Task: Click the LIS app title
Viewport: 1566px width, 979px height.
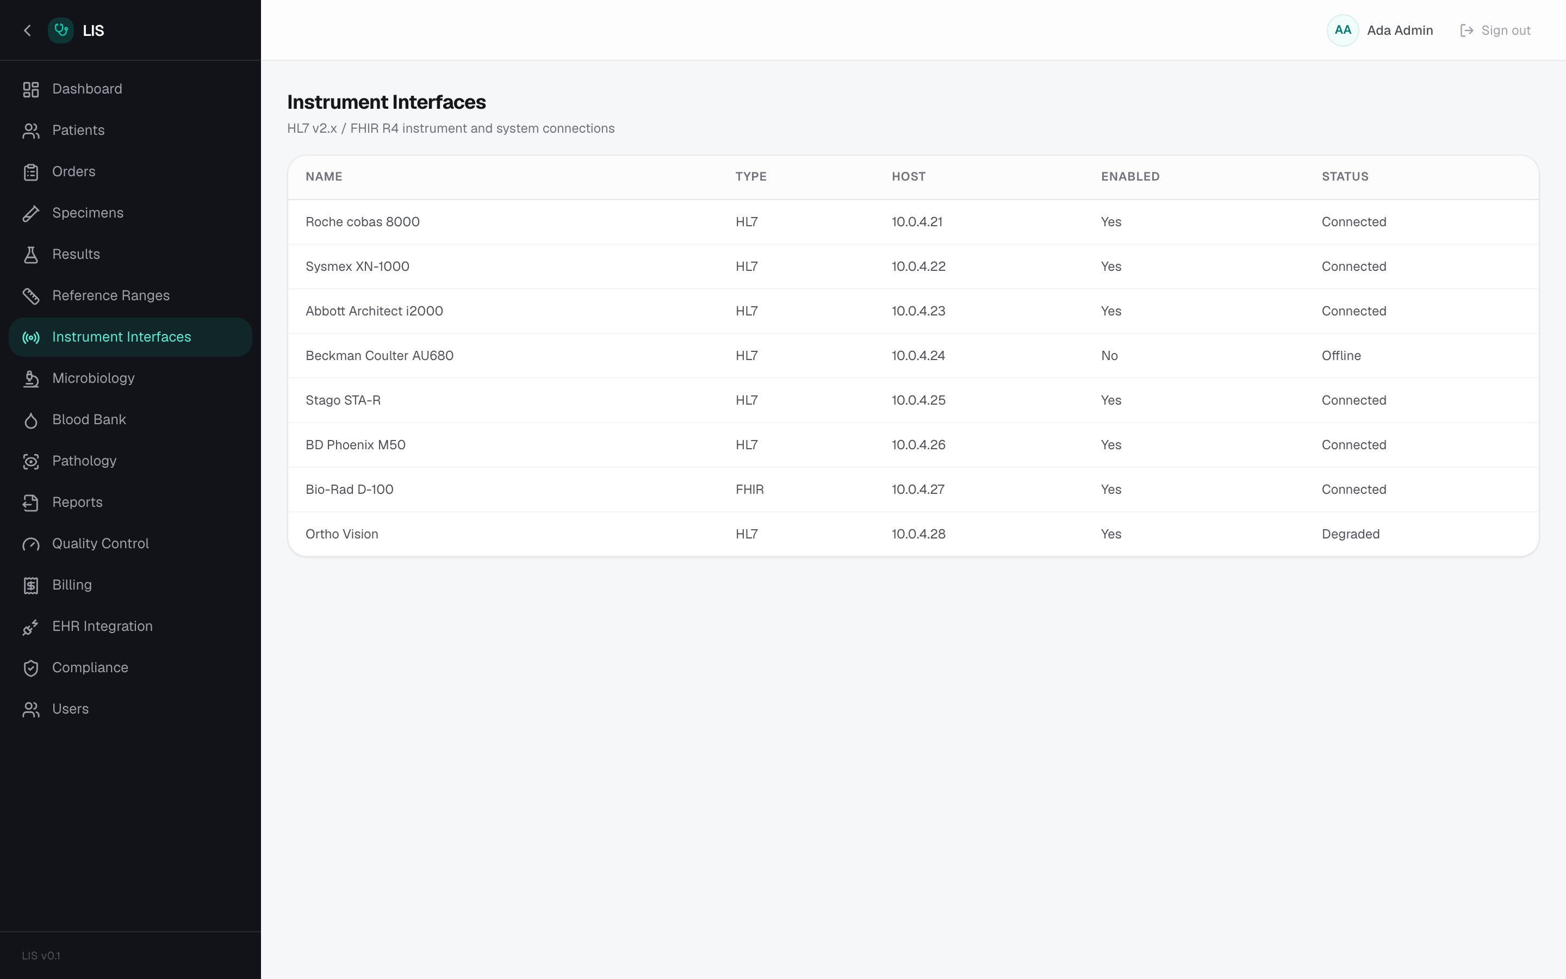Action: coord(93,30)
